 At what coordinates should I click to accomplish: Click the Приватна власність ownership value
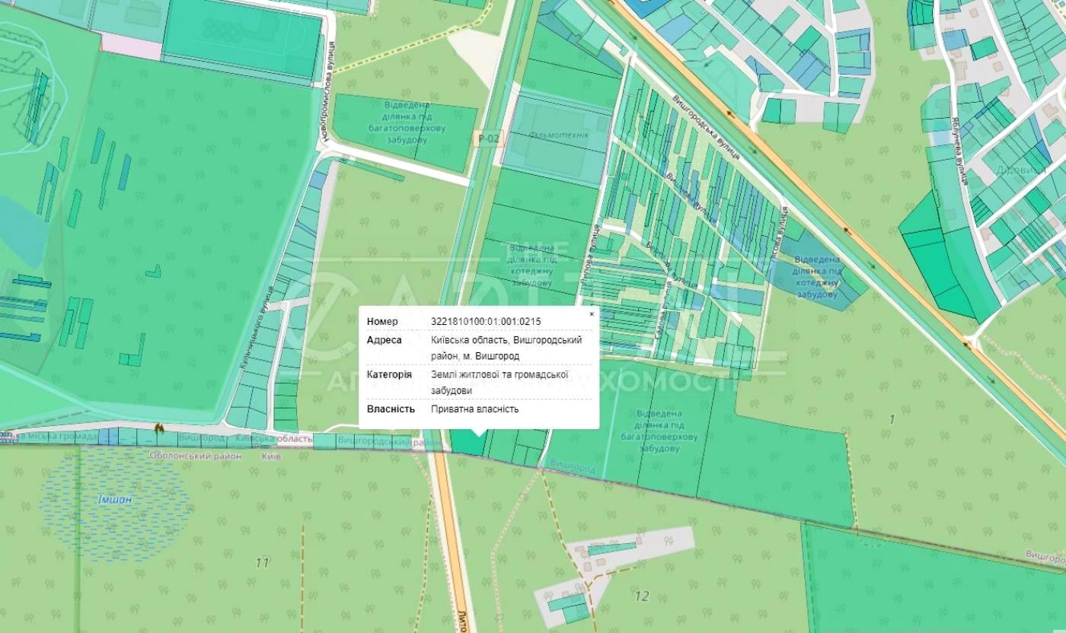click(x=474, y=409)
